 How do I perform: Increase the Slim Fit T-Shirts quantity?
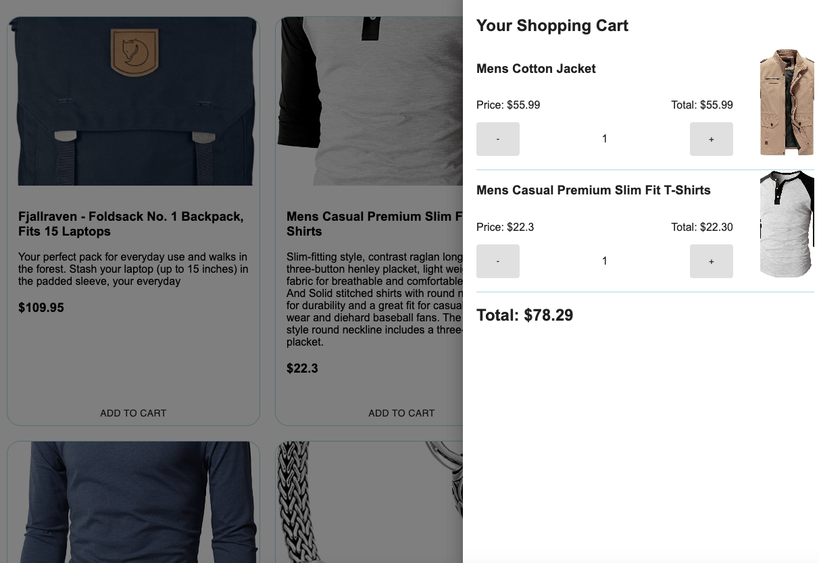click(711, 261)
